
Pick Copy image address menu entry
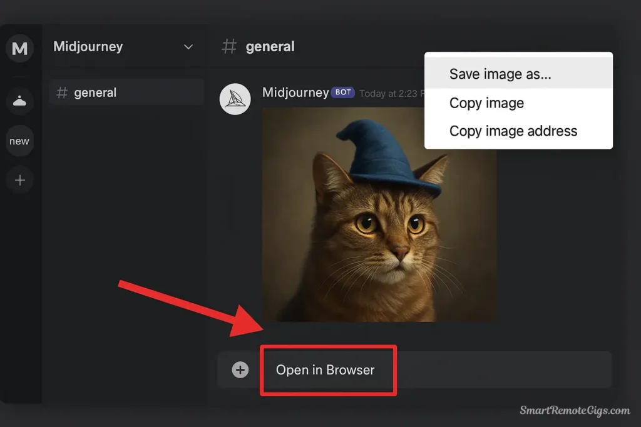[x=513, y=131]
